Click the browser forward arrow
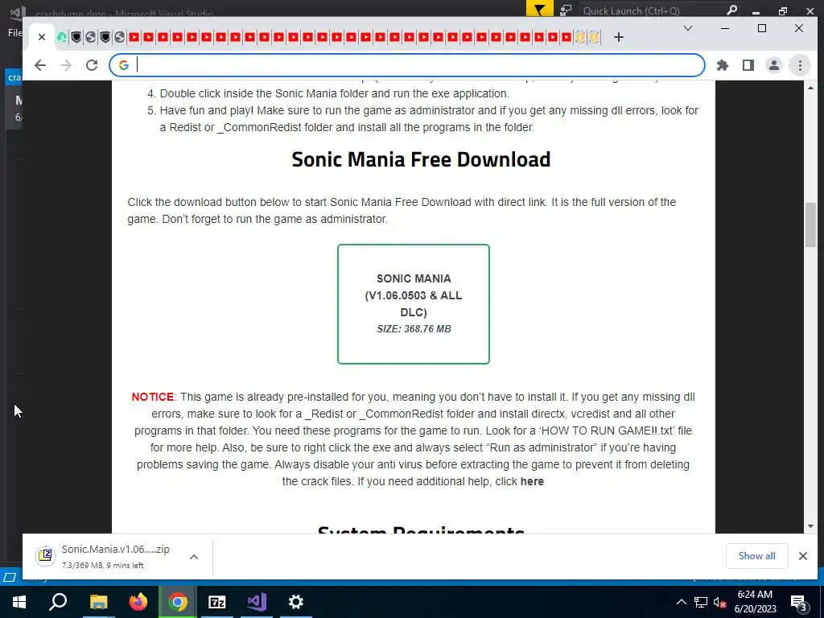The height and width of the screenshot is (618, 824). (66, 65)
